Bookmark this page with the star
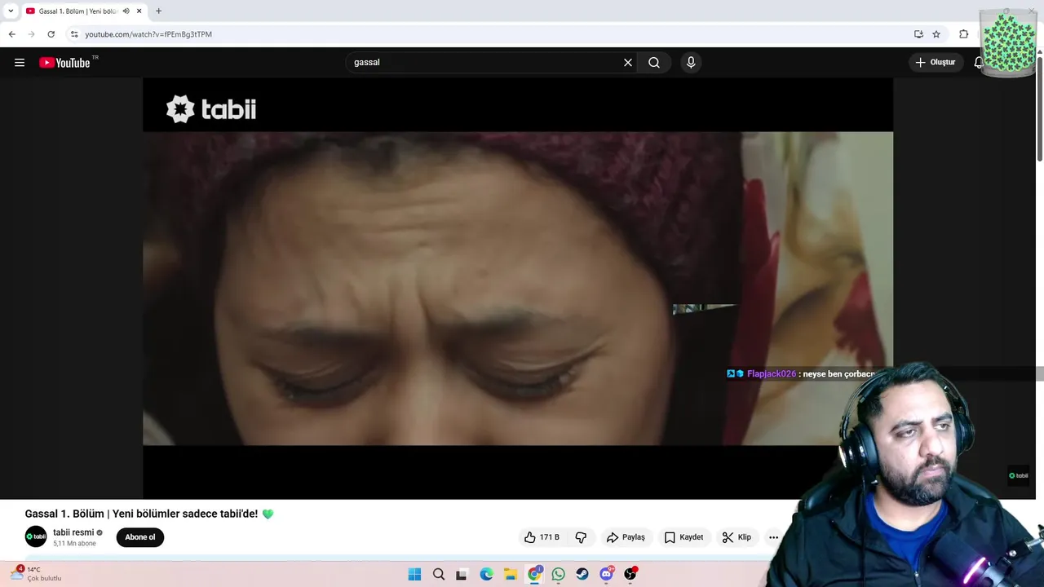The width and height of the screenshot is (1044, 587). coord(936,34)
